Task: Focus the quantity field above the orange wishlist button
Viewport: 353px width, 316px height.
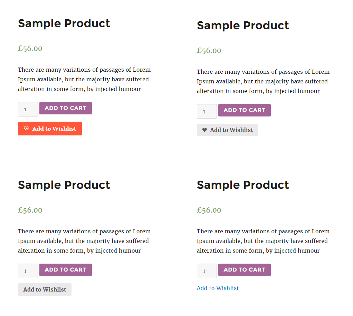Action: [28, 109]
